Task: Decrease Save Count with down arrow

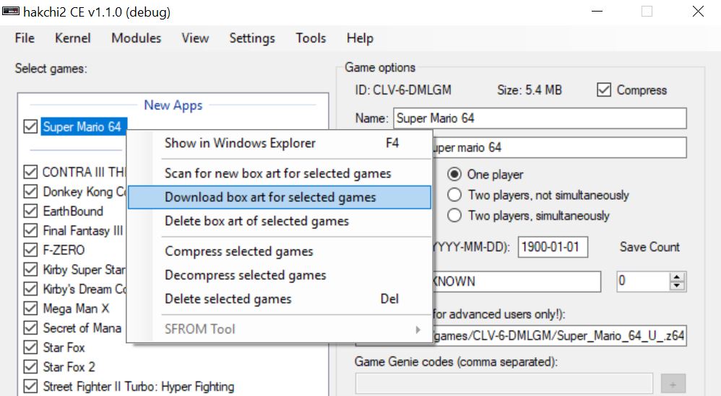Action: [677, 286]
